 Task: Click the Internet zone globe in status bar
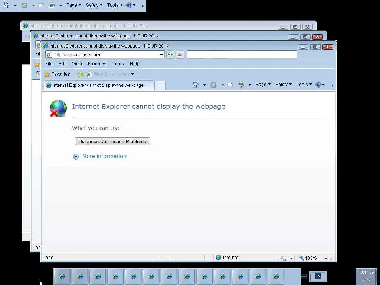click(218, 258)
